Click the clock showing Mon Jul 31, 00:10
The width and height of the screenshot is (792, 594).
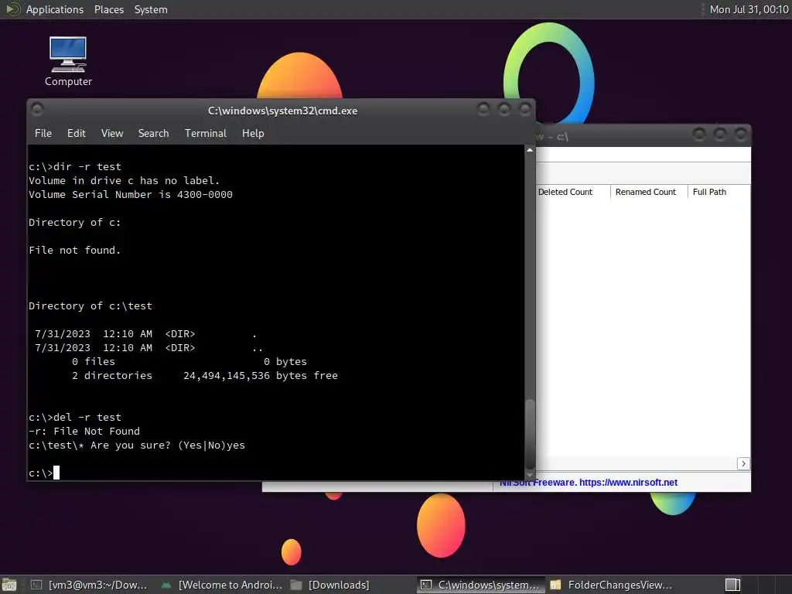(749, 9)
